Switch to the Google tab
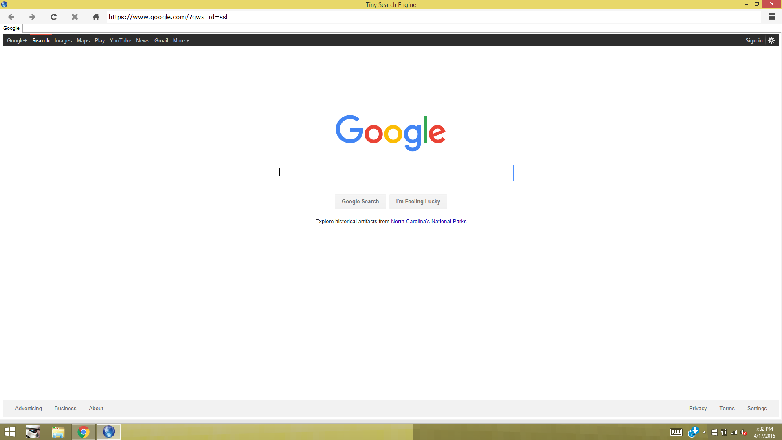This screenshot has height=440, width=782. coord(11,28)
